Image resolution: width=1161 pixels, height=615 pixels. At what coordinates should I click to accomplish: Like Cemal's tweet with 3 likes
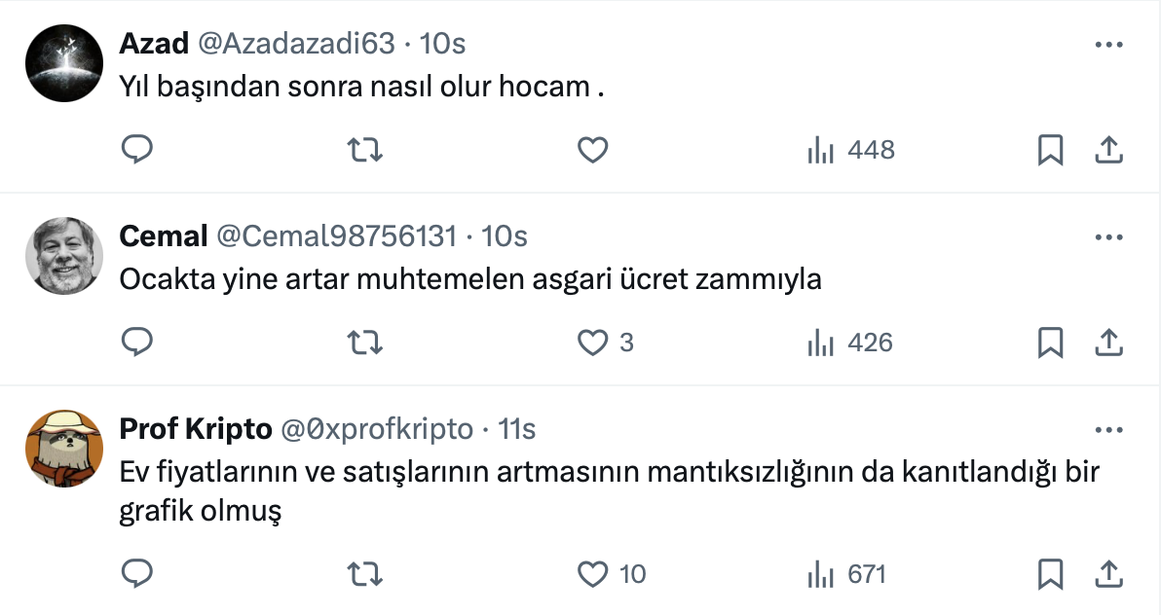click(593, 343)
